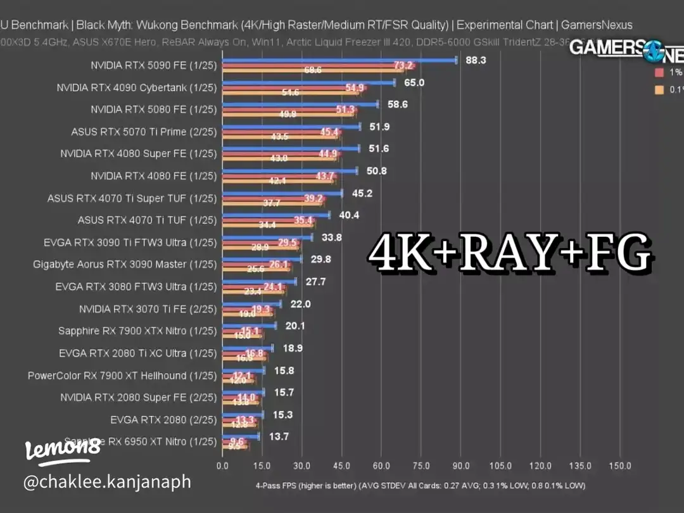
Task: Click the 4-Pass FPS axis caption
Action: pyautogui.click(x=420, y=486)
